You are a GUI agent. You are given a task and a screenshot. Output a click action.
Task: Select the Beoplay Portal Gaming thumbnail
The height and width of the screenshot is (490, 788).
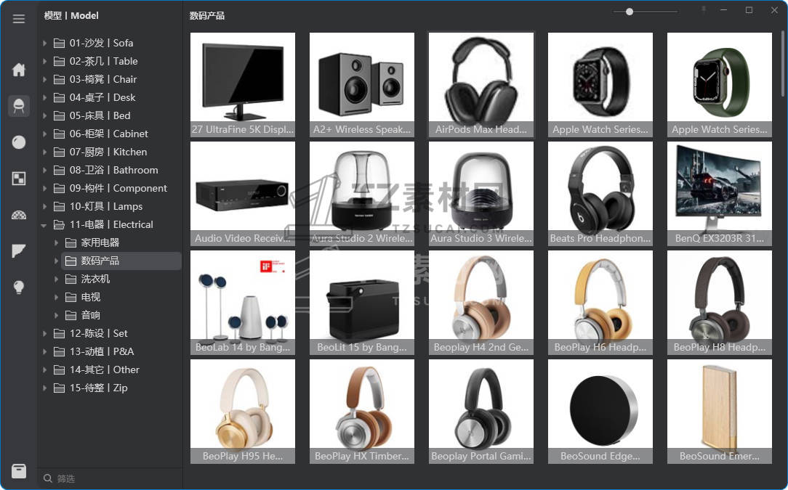coord(481,412)
